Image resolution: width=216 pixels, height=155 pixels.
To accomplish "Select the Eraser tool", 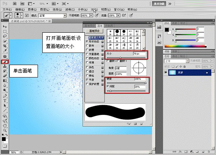I will (x=5, y=76).
